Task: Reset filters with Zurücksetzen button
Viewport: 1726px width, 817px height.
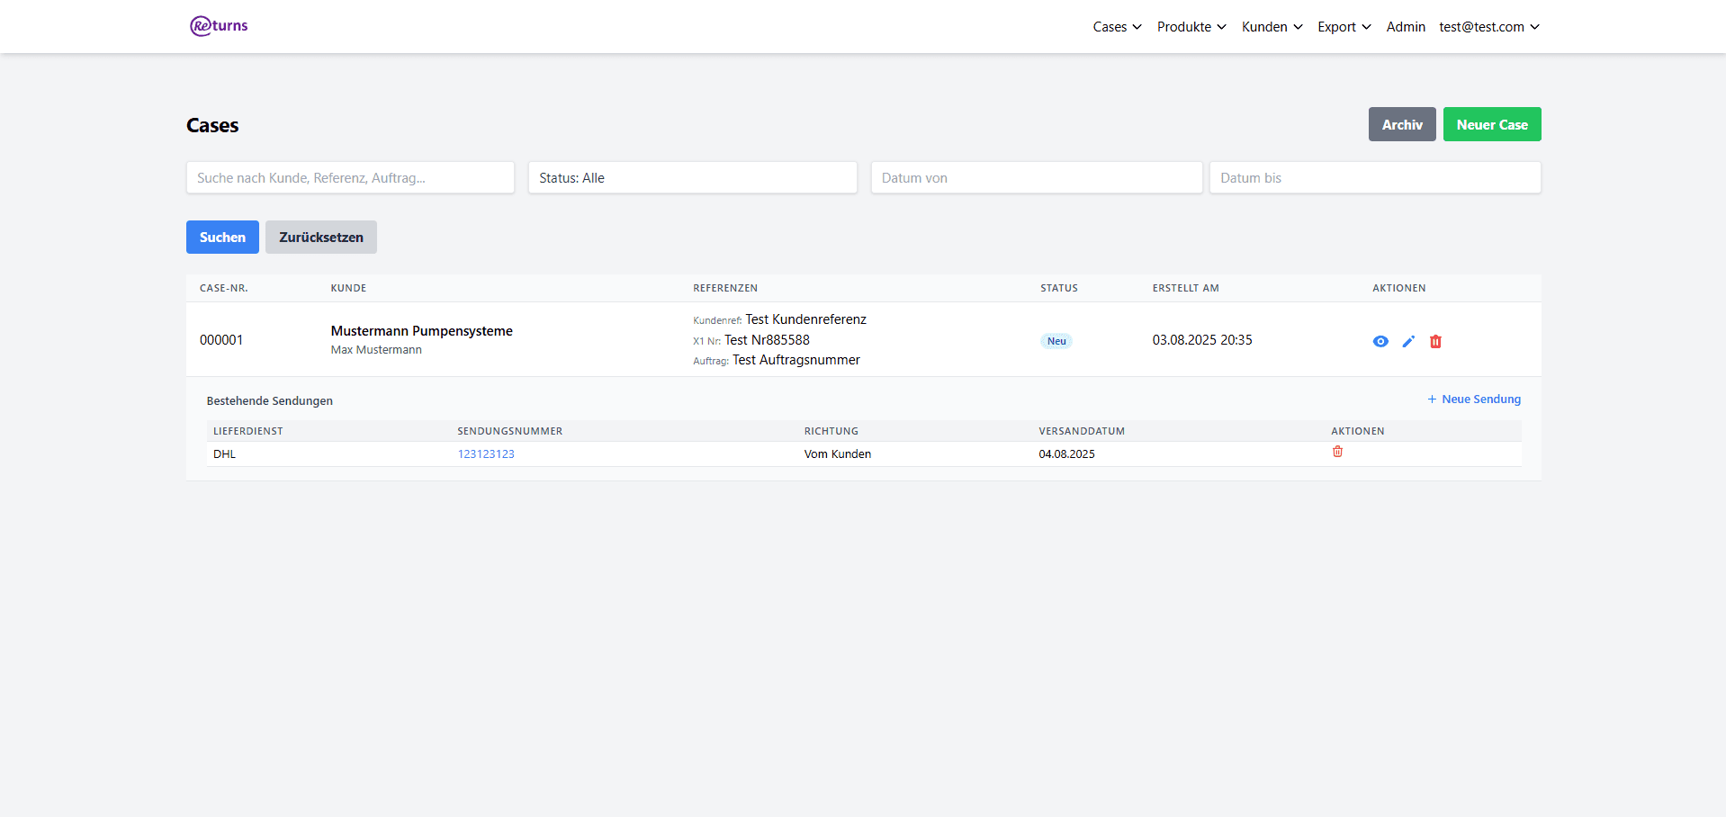Action: pyautogui.click(x=320, y=238)
